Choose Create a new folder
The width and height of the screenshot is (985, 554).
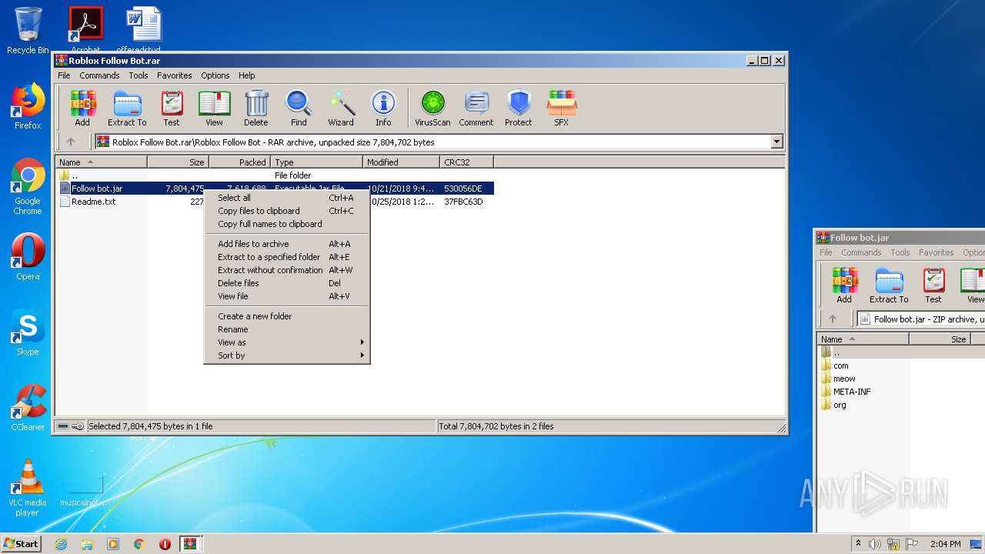click(x=286, y=316)
